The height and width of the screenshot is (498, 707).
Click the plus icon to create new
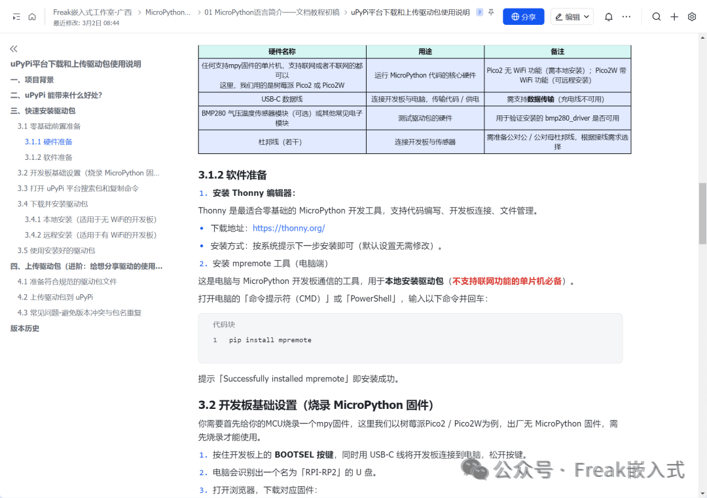point(674,17)
